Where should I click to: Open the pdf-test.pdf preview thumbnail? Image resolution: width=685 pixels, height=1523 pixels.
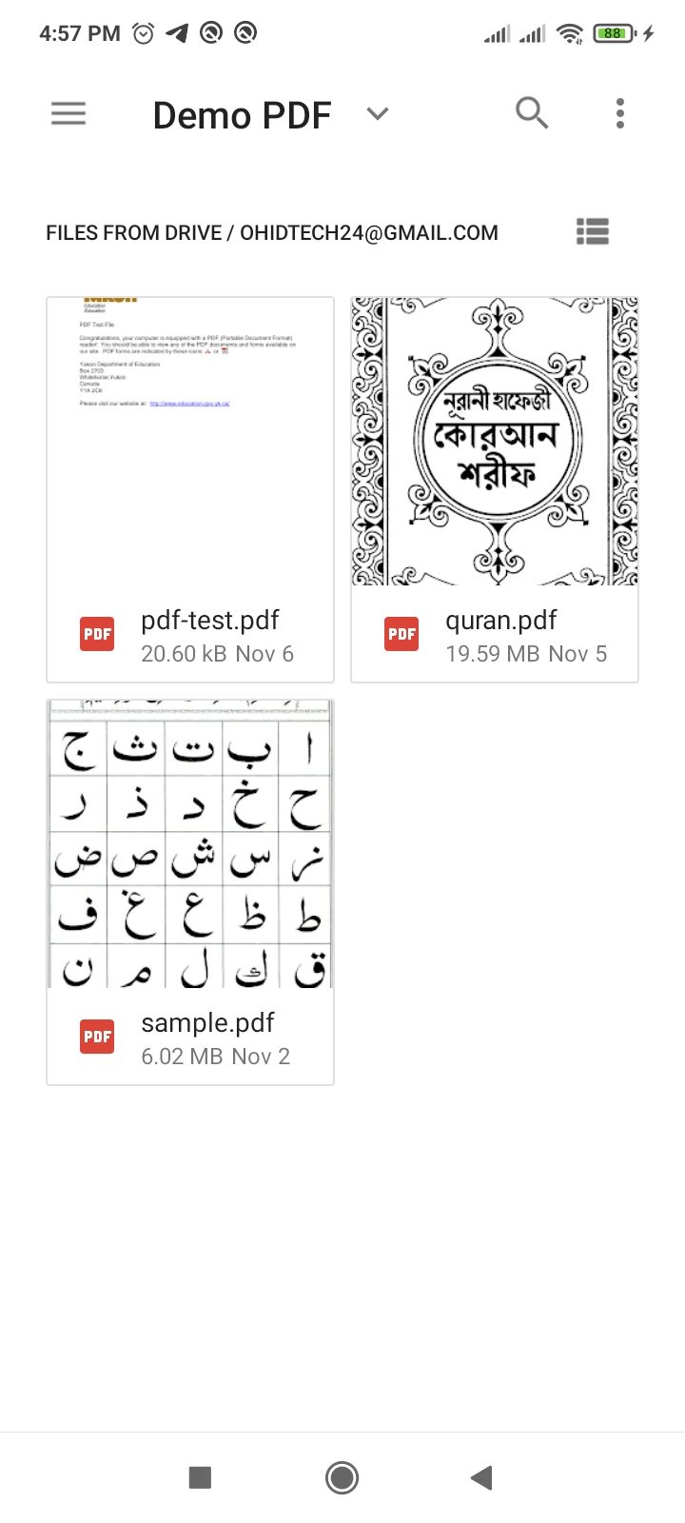click(x=190, y=441)
